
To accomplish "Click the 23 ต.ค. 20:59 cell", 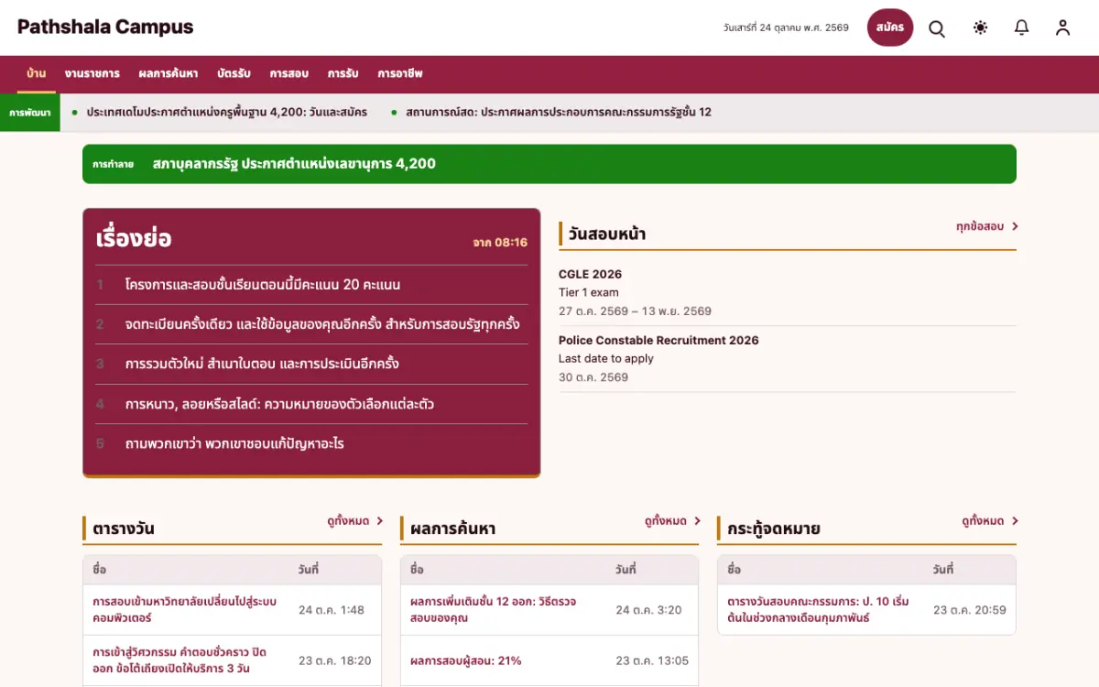I will pyautogui.click(x=970, y=610).
